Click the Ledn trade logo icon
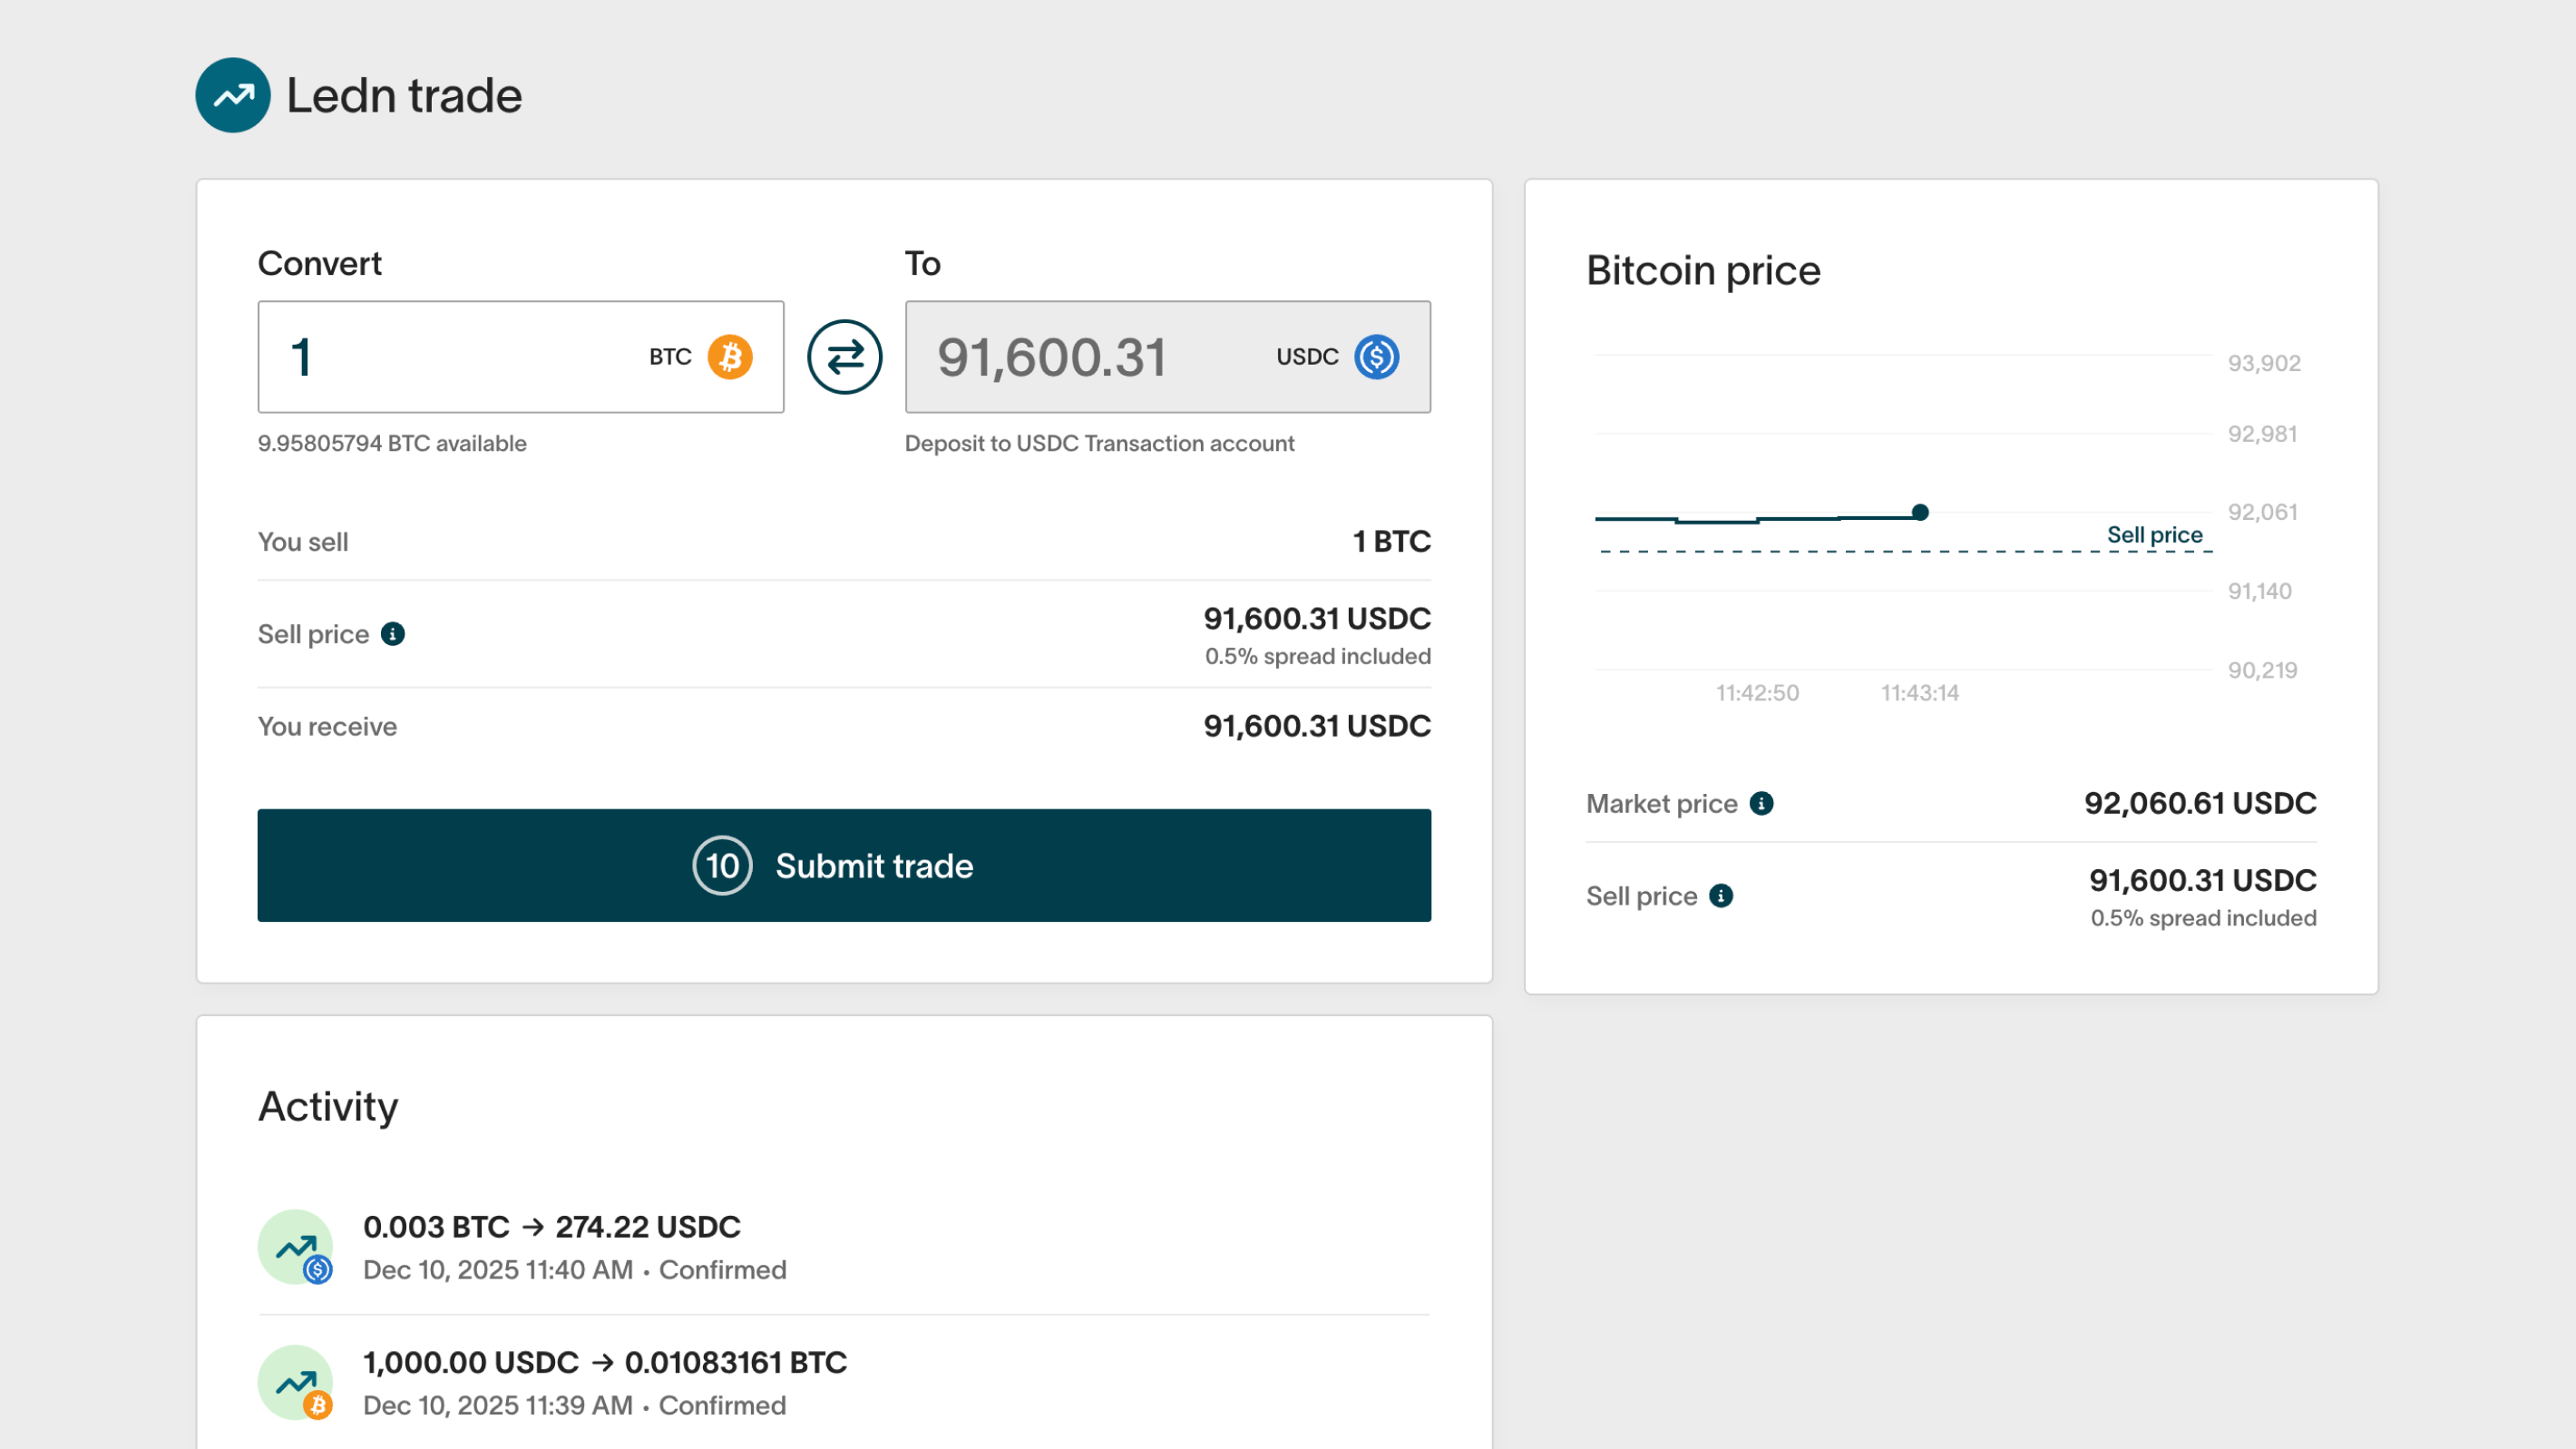 coord(232,95)
